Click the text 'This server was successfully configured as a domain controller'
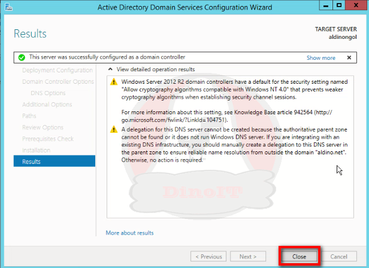Image resolution: width=369 pixels, height=268 pixels. pyautogui.click(x=107, y=57)
